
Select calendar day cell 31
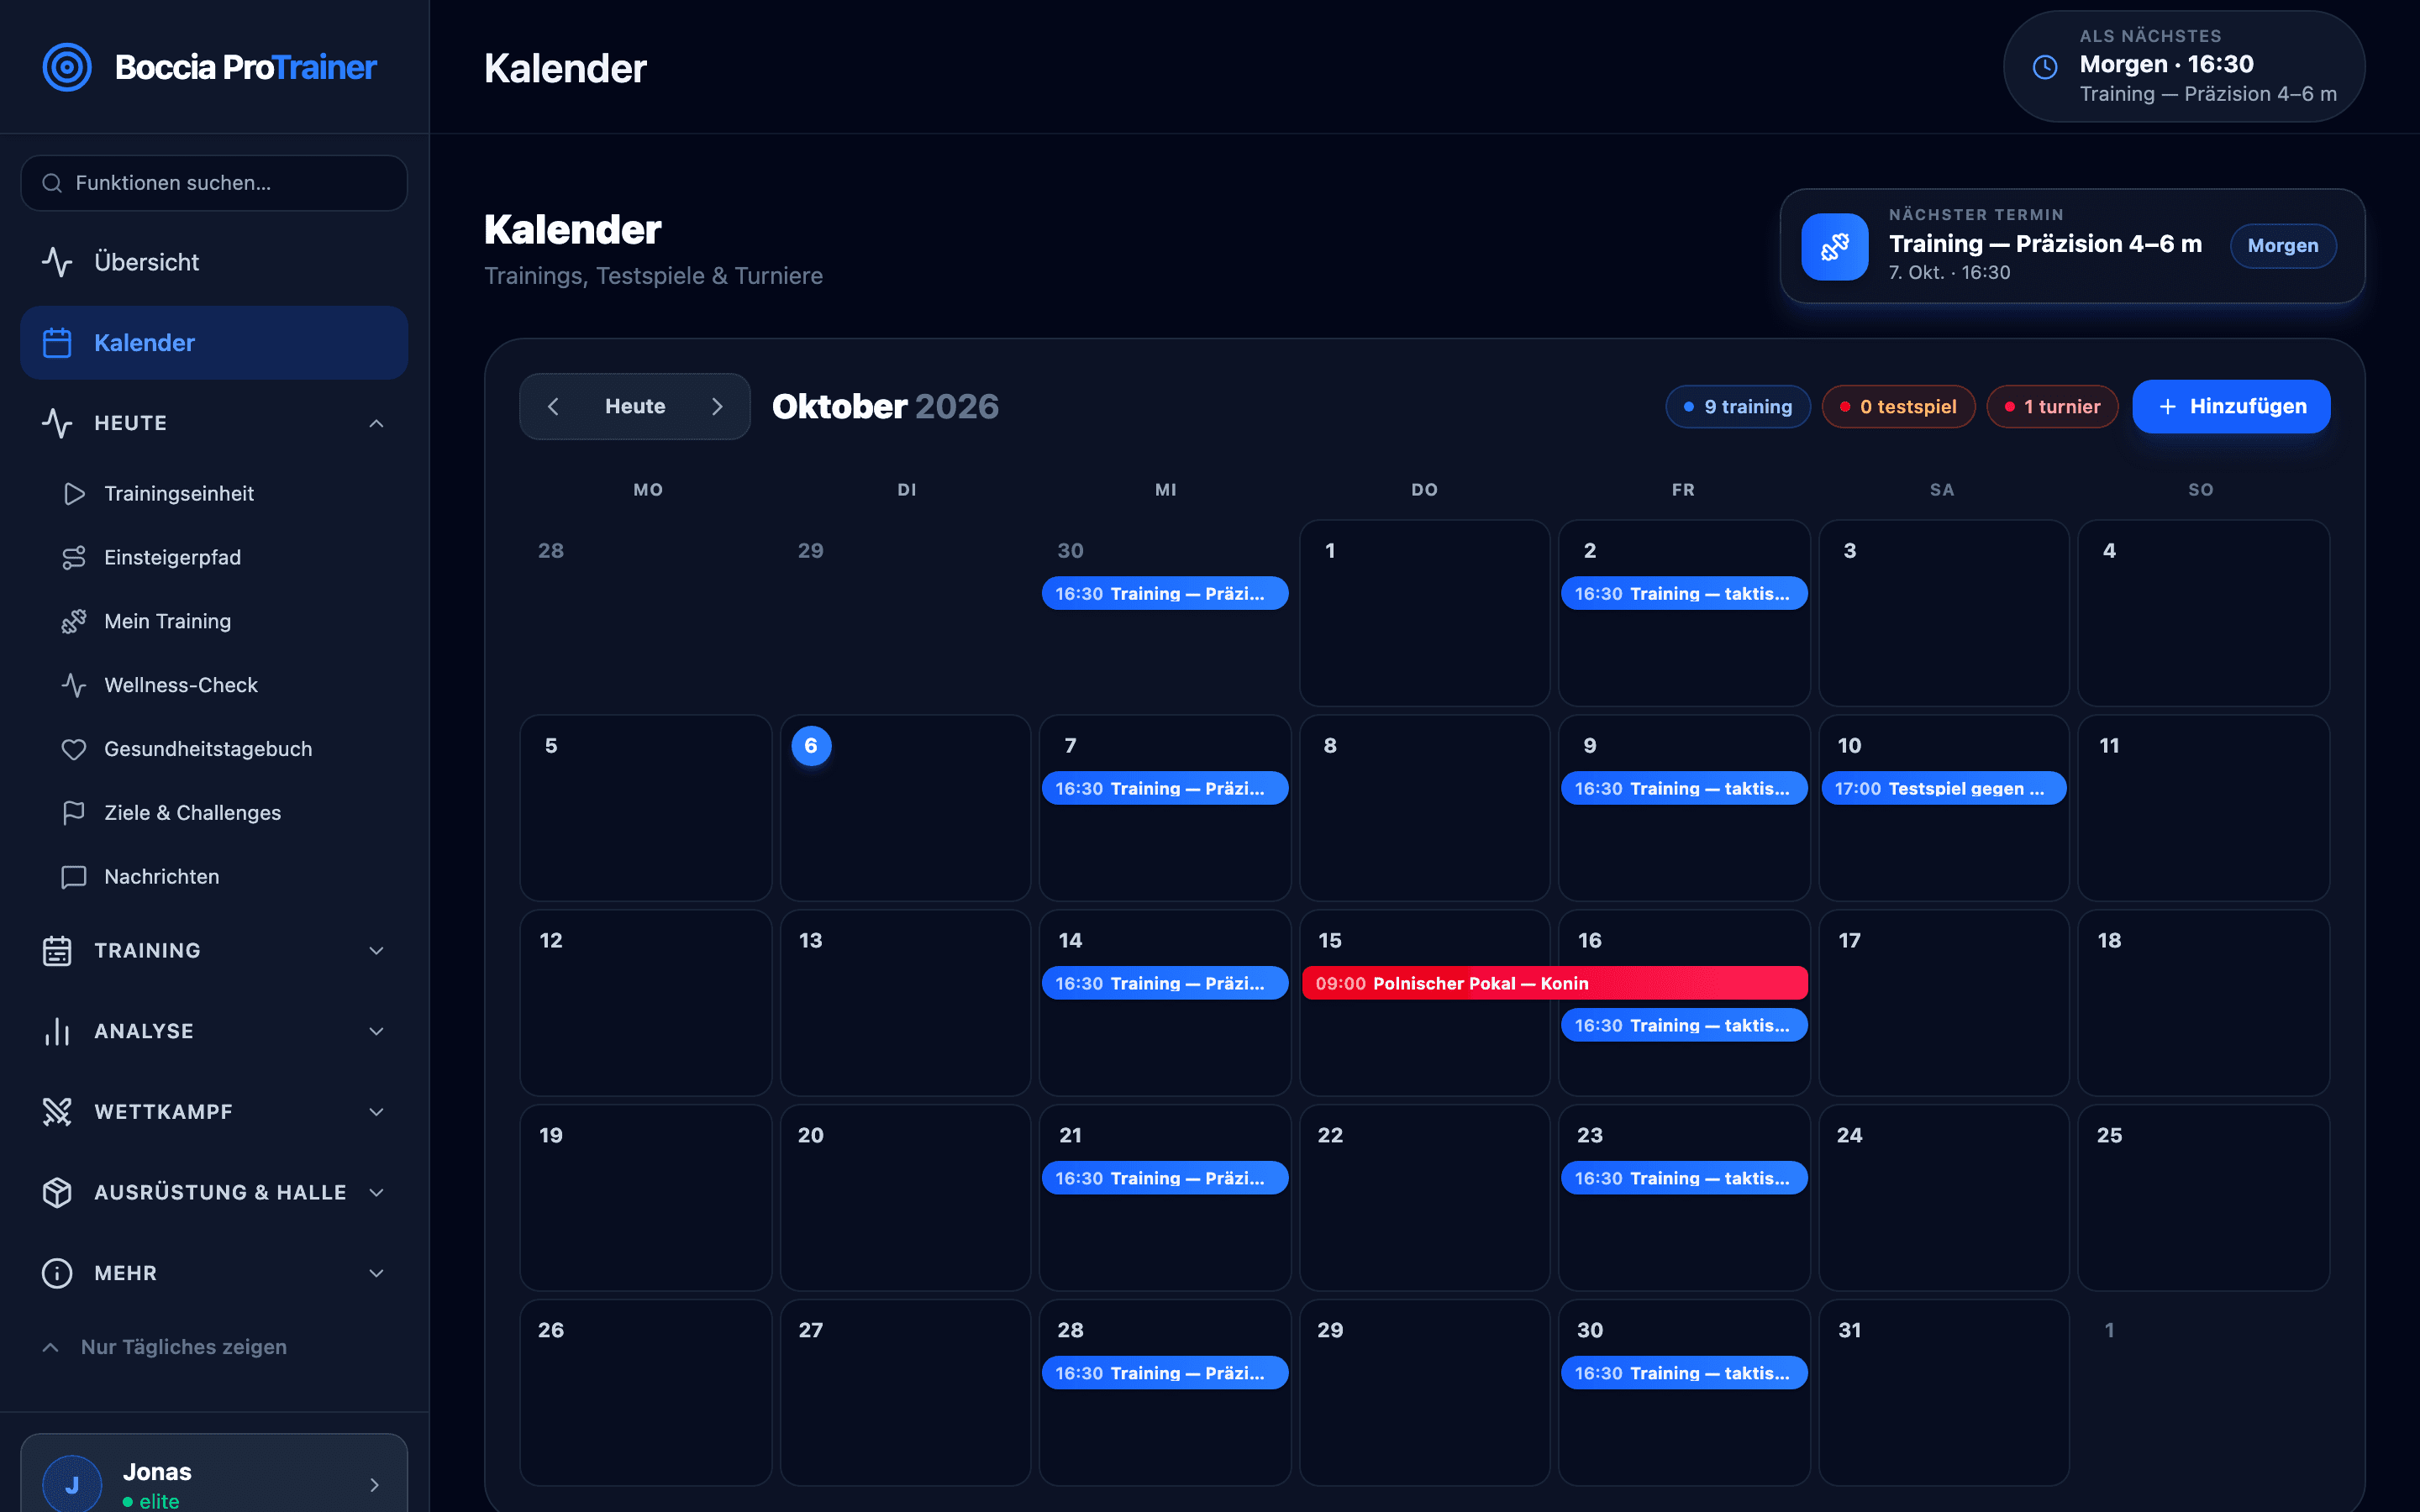tap(1943, 1392)
